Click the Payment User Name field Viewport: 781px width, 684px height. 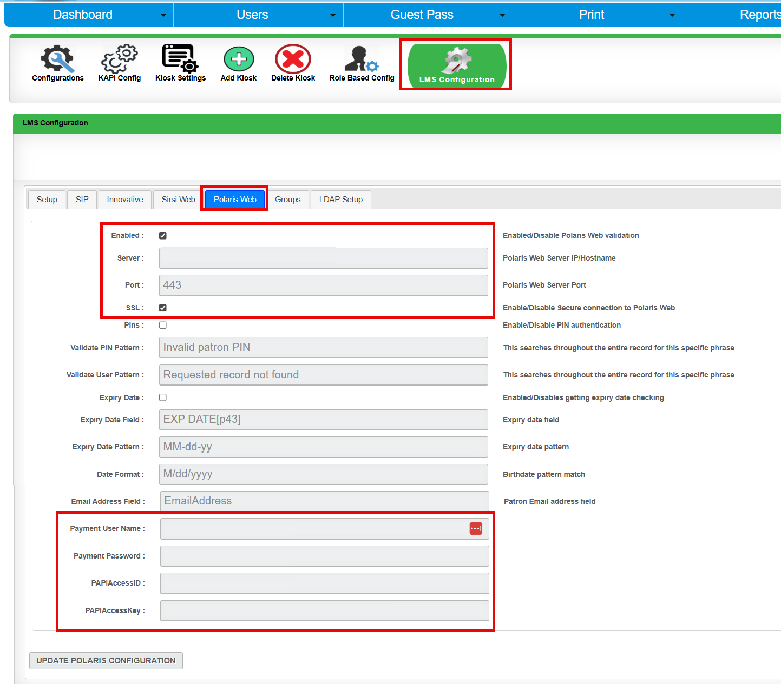point(325,528)
